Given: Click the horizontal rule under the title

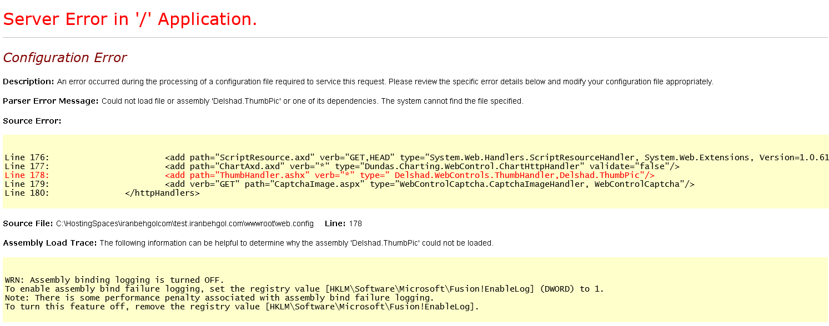Looking at the screenshot, I should click(x=415, y=37).
